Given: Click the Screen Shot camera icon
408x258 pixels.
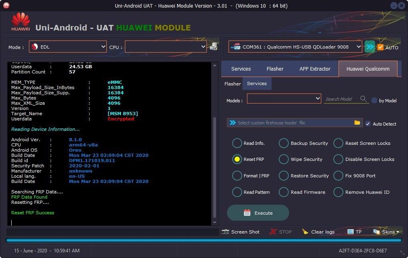Looking at the screenshot, I should click(225, 232).
